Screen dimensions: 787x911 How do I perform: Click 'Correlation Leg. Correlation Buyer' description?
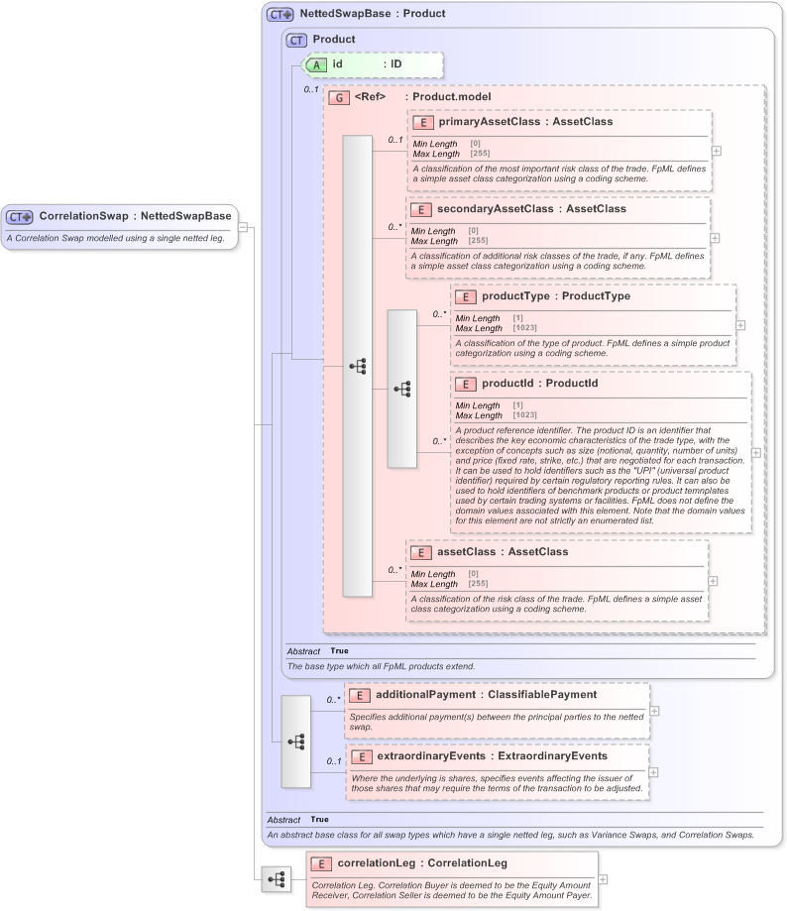click(452, 890)
